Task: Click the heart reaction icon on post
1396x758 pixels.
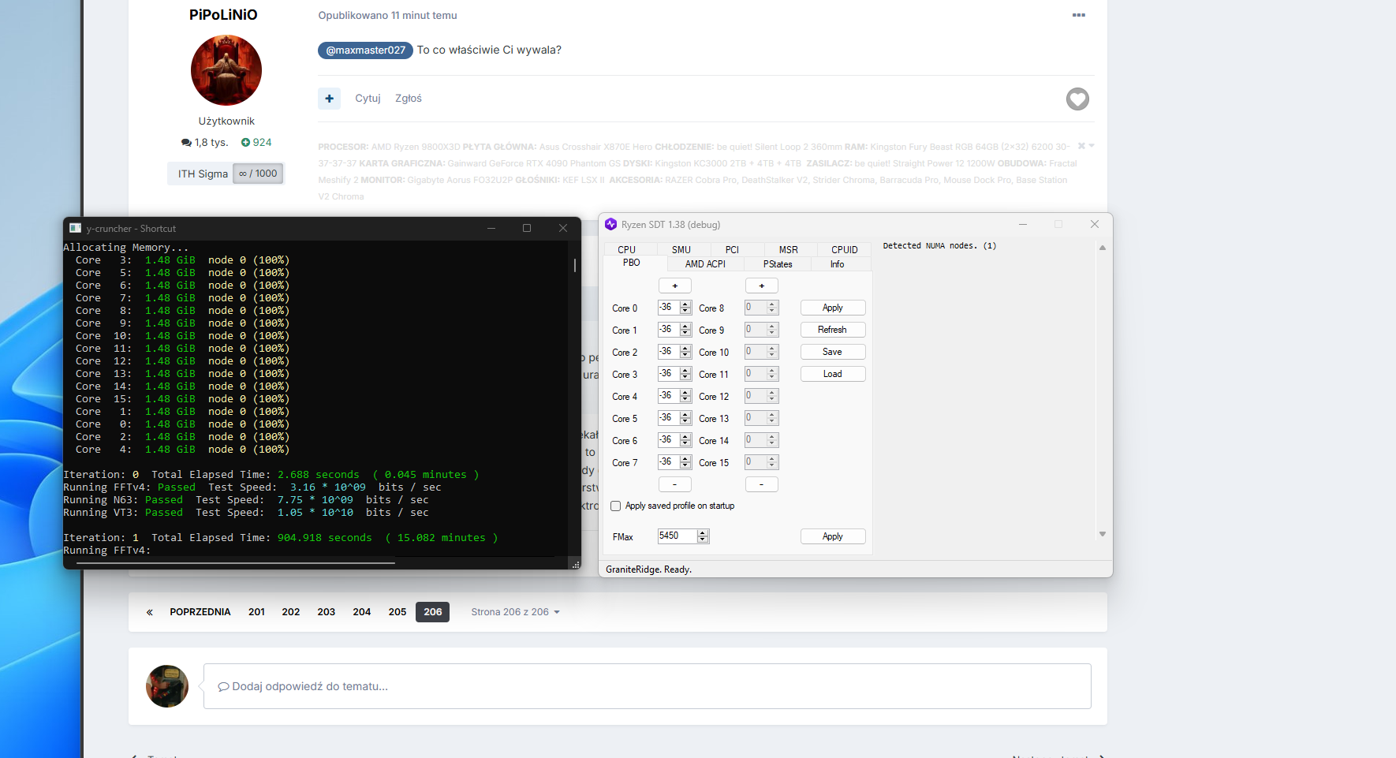Action: (1077, 99)
